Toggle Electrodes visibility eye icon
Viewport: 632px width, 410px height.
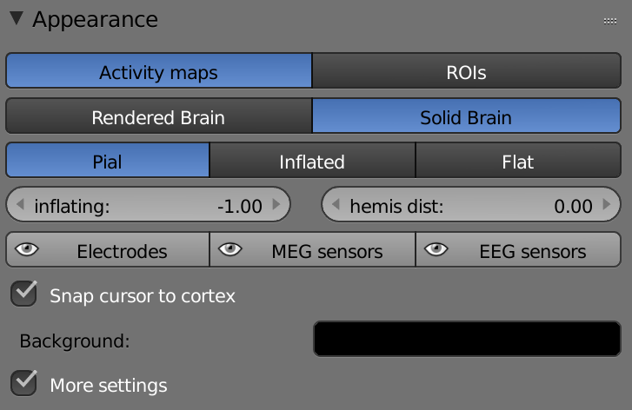[27, 249]
